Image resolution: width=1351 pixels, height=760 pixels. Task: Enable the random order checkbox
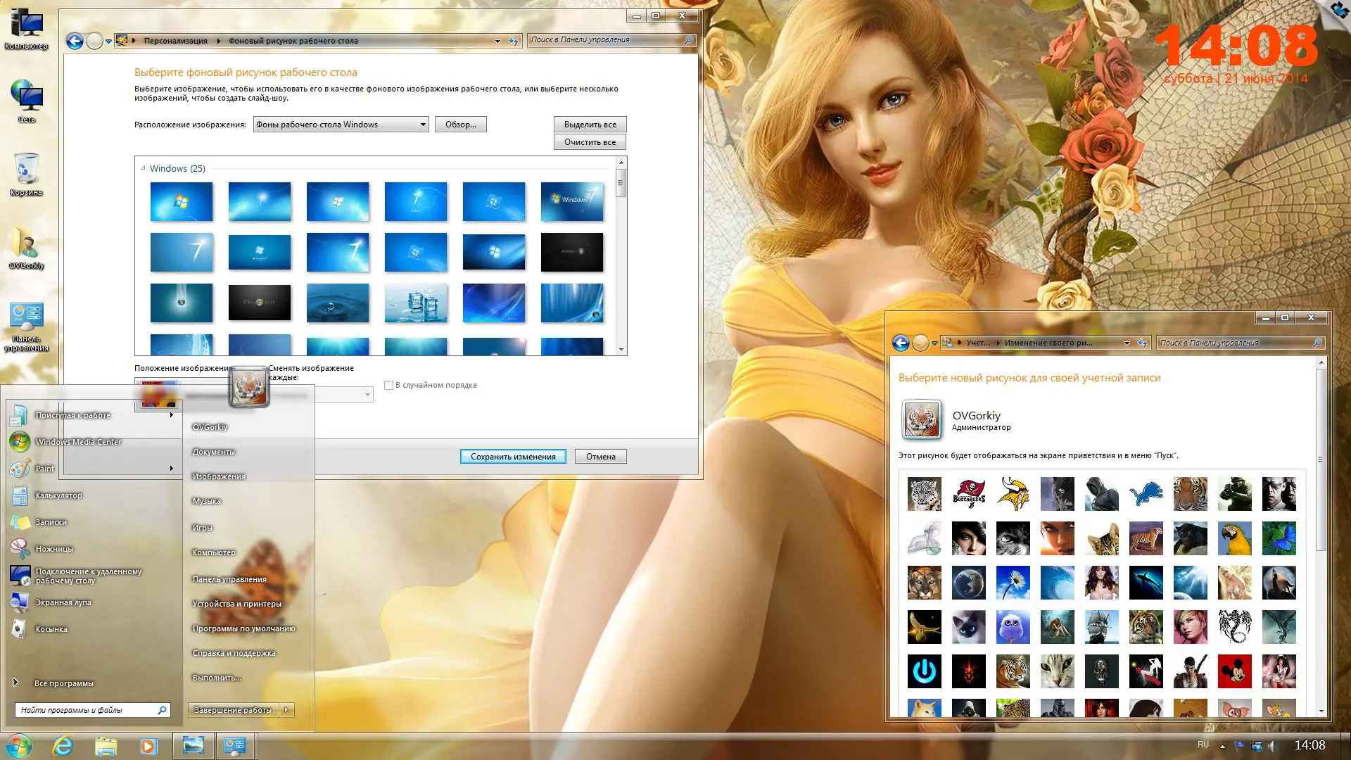pyautogui.click(x=388, y=385)
